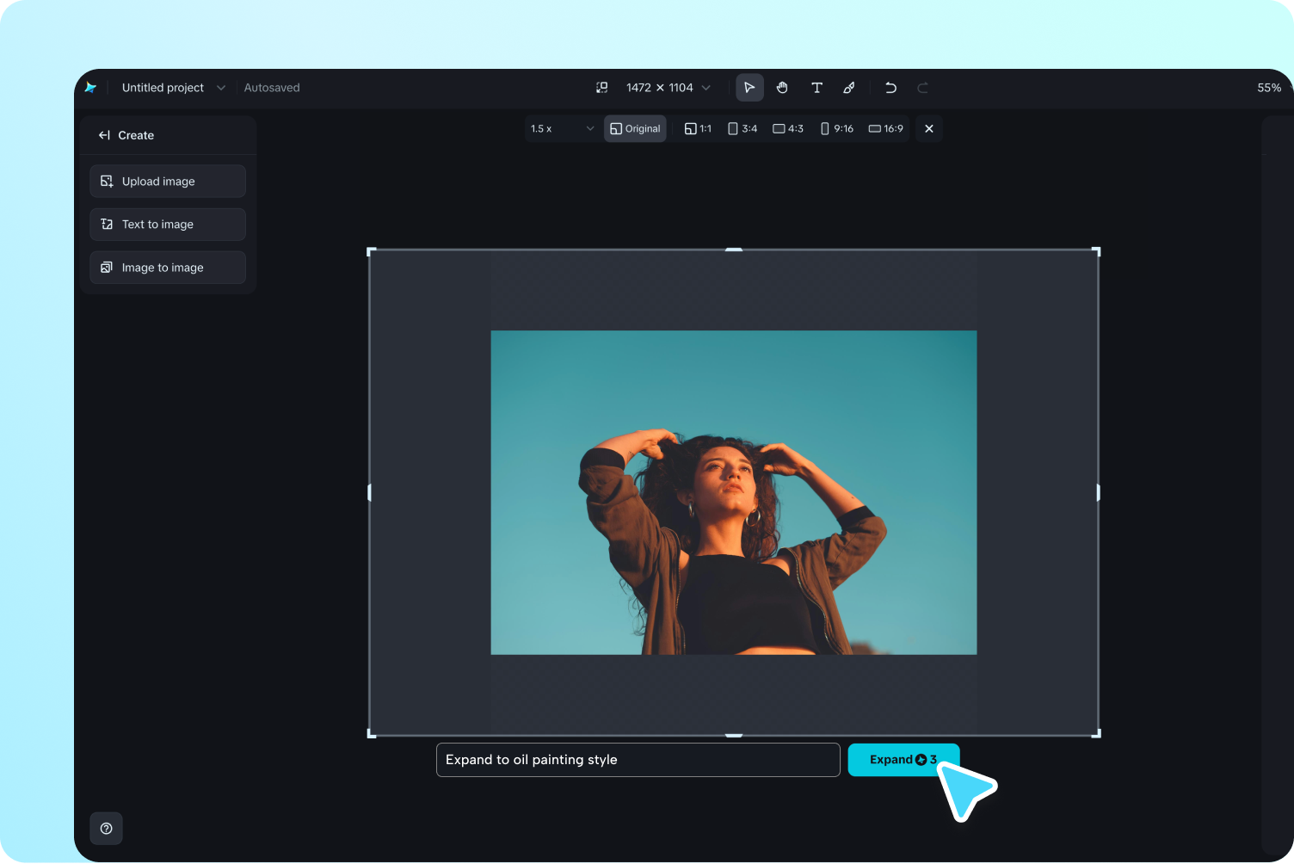Click the Autosaved status text

[x=272, y=88]
